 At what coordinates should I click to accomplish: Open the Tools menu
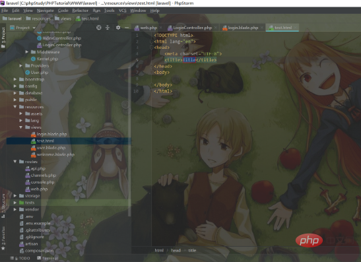point(109,11)
